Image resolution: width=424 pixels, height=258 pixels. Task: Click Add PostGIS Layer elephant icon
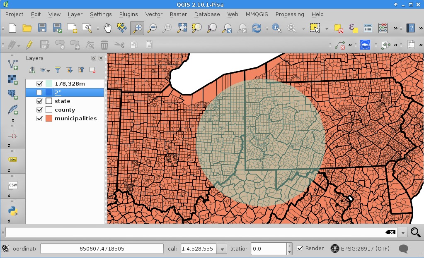pos(13,93)
